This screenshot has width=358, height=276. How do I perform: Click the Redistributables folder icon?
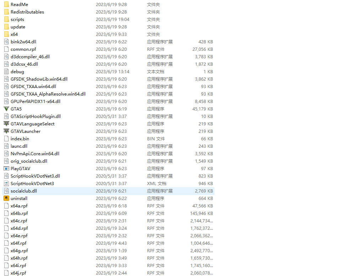tap(6, 12)
